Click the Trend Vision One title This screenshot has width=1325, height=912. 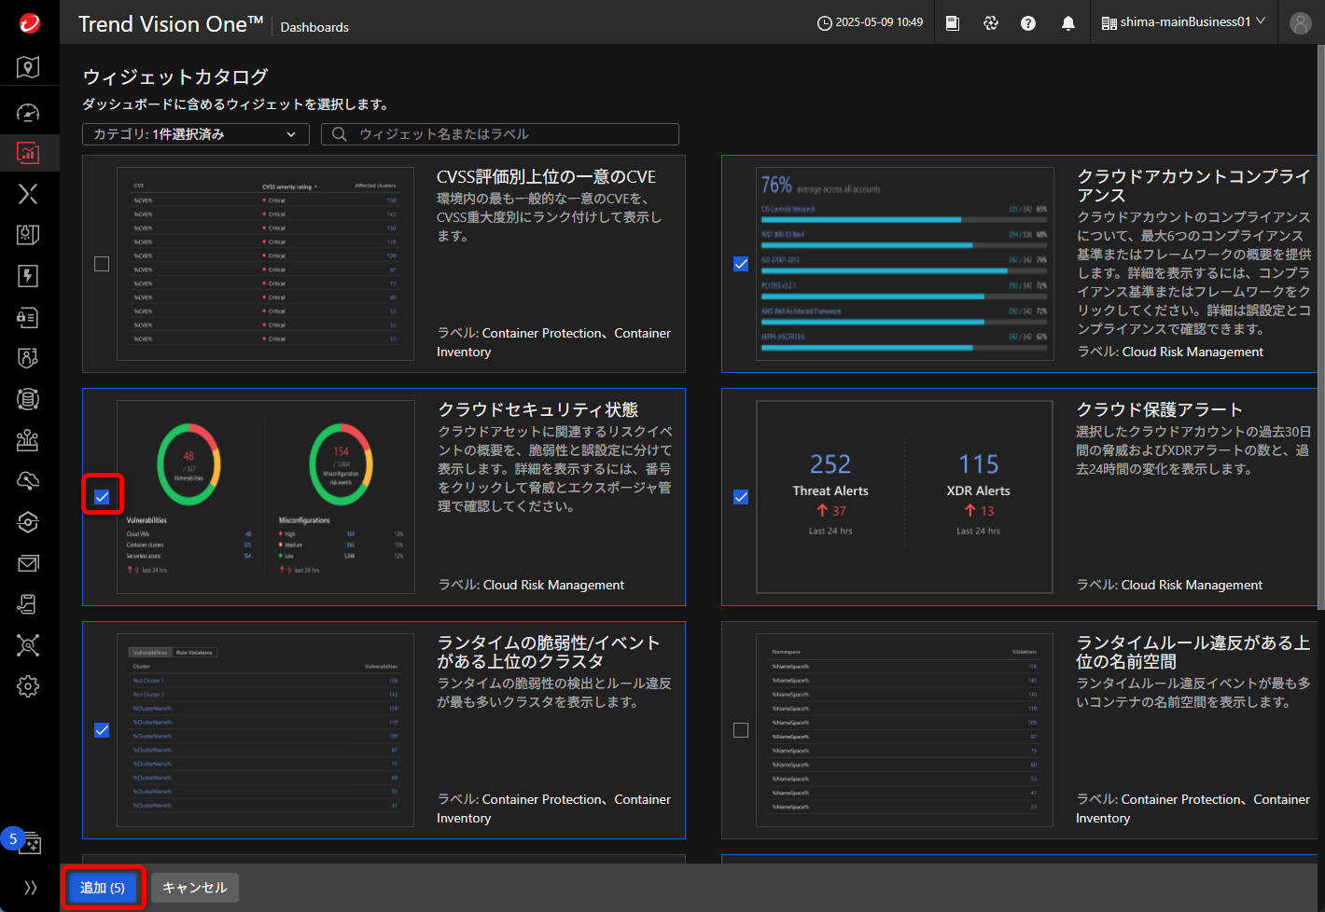point(171,24)
